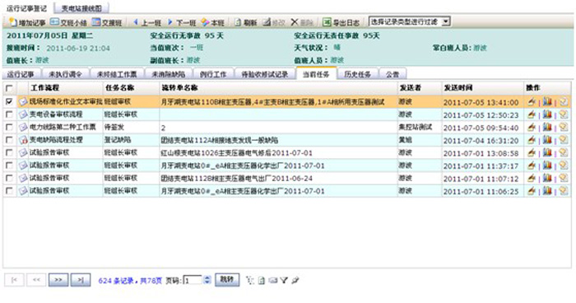Screen dimensions: 576x303
Task: Check the 电力线路第二种工作票 row checkbox
Action: pyautogui.click(x=9, y=128)
